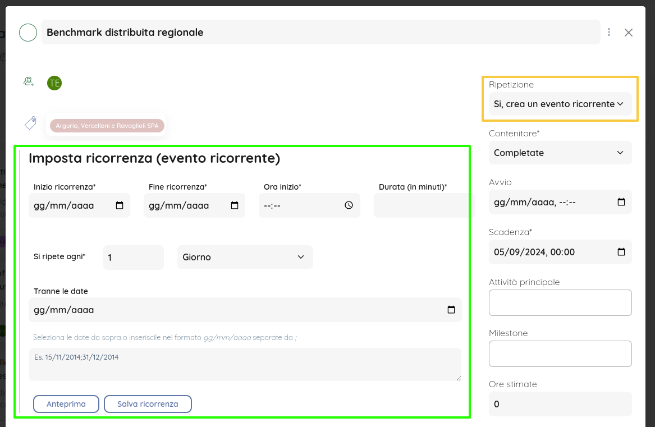Open the three-dot options menu

point(609,33)
